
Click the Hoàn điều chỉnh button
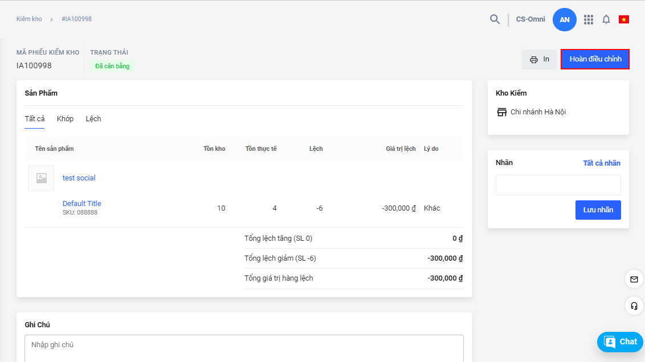click(595, 59)
